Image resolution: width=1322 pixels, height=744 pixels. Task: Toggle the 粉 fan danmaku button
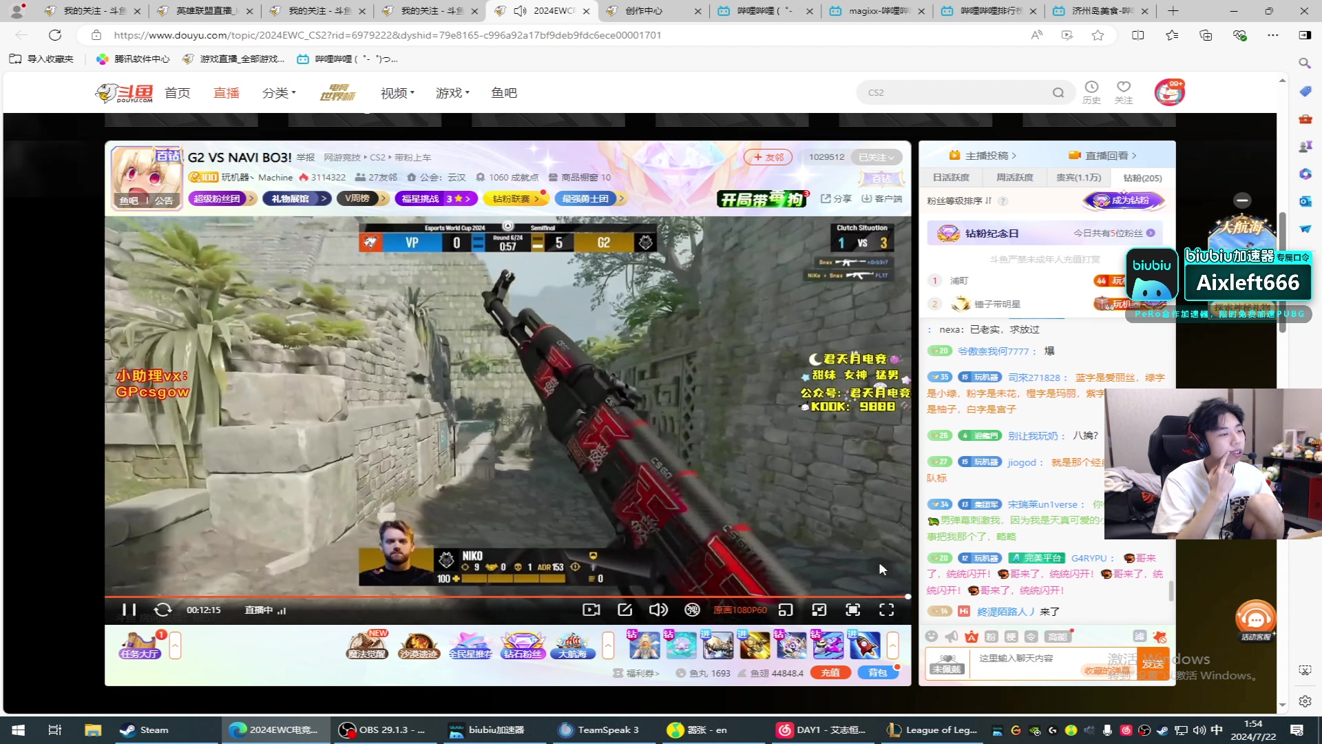[992, 637]
